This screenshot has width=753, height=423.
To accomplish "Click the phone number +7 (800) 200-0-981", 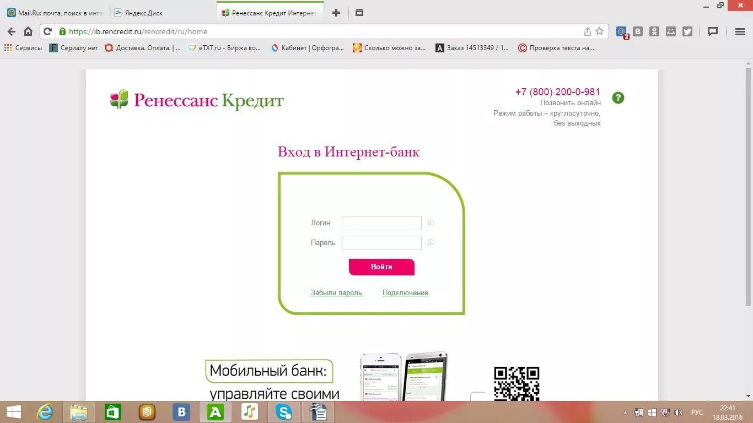I will tap(558, 92).
